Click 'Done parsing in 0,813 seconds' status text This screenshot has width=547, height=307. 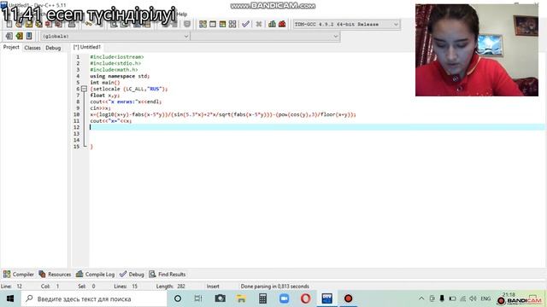click(275, 287)
